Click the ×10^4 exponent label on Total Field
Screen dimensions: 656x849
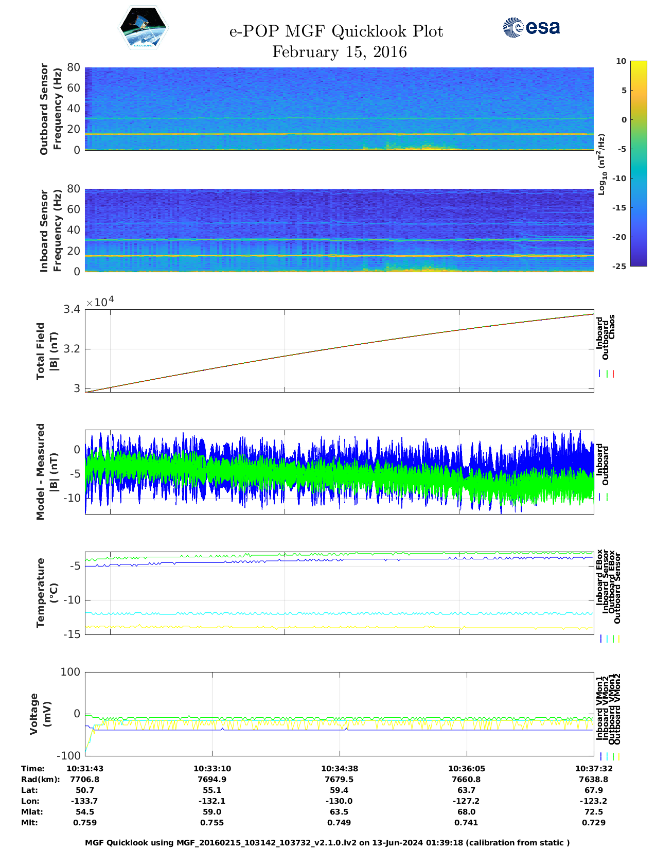(x=100, y=302)
